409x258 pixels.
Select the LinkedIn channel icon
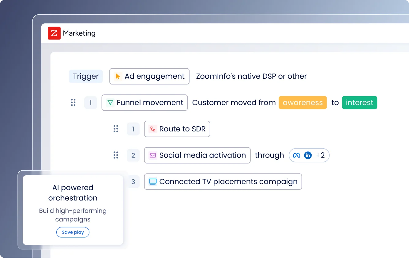(x=308, y=155)
